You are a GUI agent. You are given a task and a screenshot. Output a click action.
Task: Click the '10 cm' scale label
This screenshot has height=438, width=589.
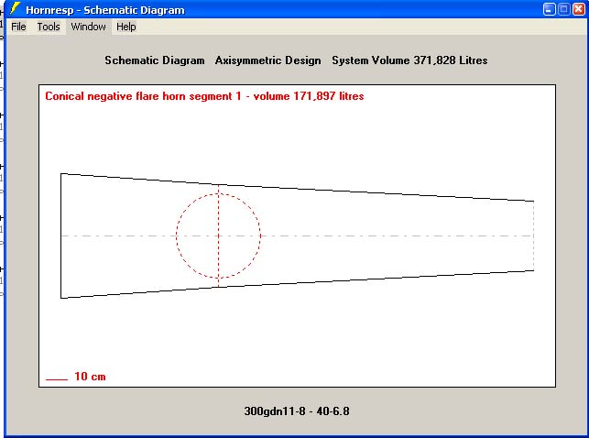[x=90, y=377]
